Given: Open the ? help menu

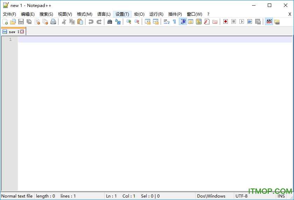Looking at the screenshot, I should (x=208, y=14).
